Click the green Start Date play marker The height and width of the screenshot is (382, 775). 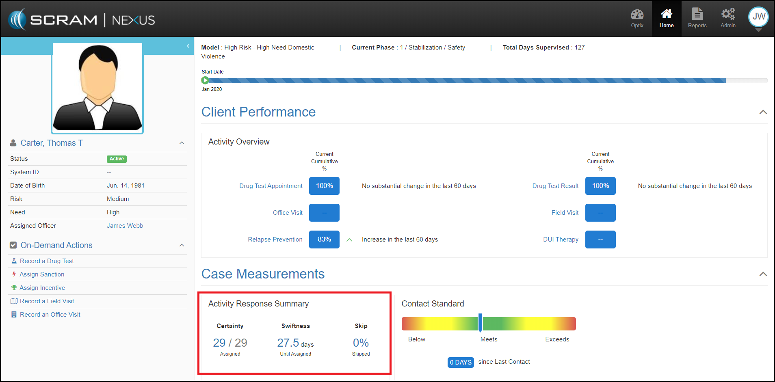205,80
